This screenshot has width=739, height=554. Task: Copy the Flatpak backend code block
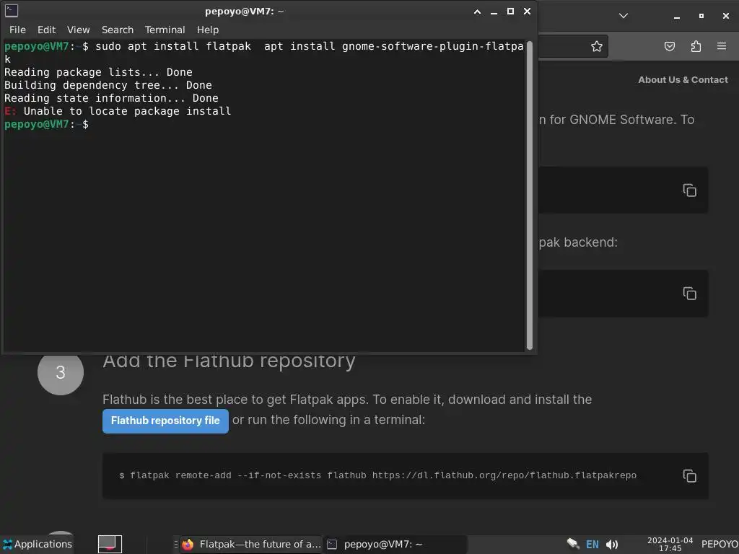coord(689,294)
